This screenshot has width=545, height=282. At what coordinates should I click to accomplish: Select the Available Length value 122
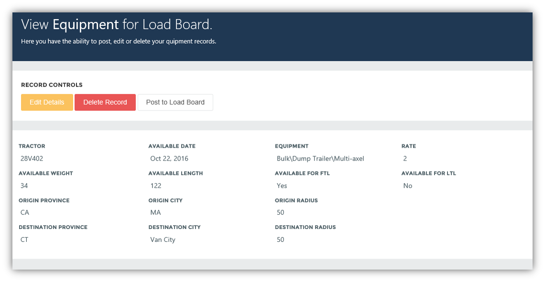pyautogui.click(x=155, y=185)
